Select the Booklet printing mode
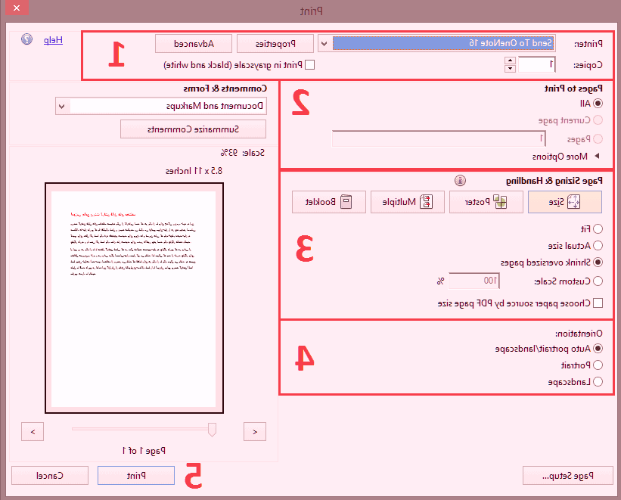Image resolution: width=621 pixels, height=500 pixels. tap(328, 201)
